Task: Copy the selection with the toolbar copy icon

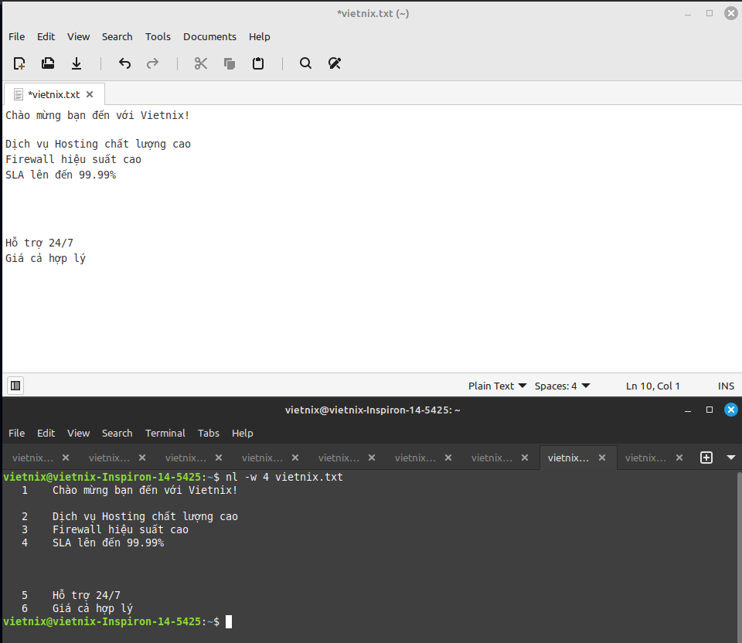Action: pos(230,63)
